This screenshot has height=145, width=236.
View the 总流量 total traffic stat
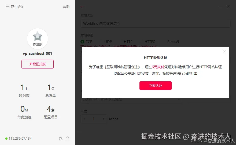tap(51, 91)
